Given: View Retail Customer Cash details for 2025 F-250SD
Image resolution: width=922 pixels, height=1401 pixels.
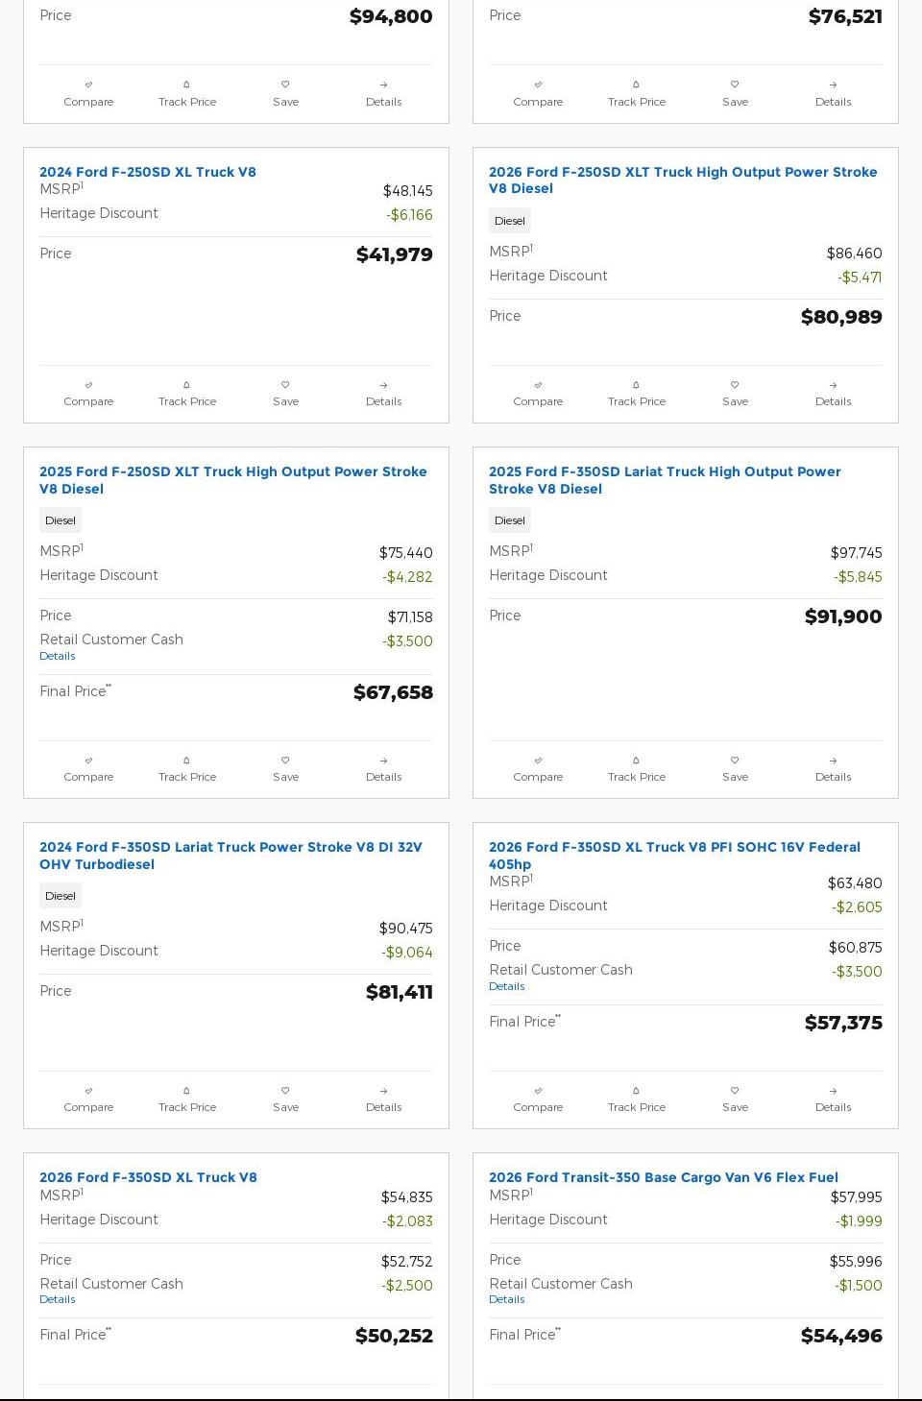Looking at the screenshot, I should [x=58, y=656].
